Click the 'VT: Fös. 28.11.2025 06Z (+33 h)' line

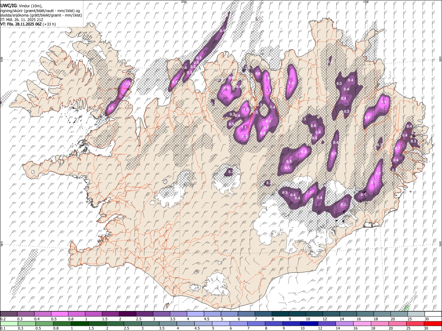(x=28, y=24)
